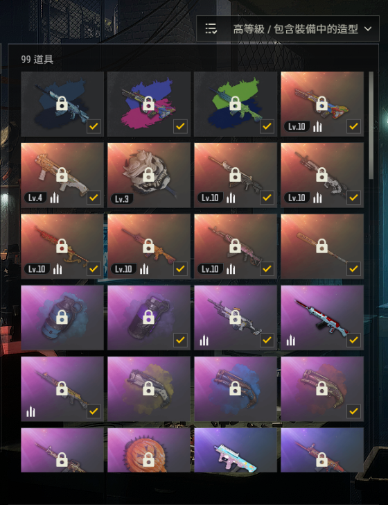Click the dropdown chevron arrow beside 造型
The height and width of the screenshot is (505, 388).
click(x=368, y=29)
